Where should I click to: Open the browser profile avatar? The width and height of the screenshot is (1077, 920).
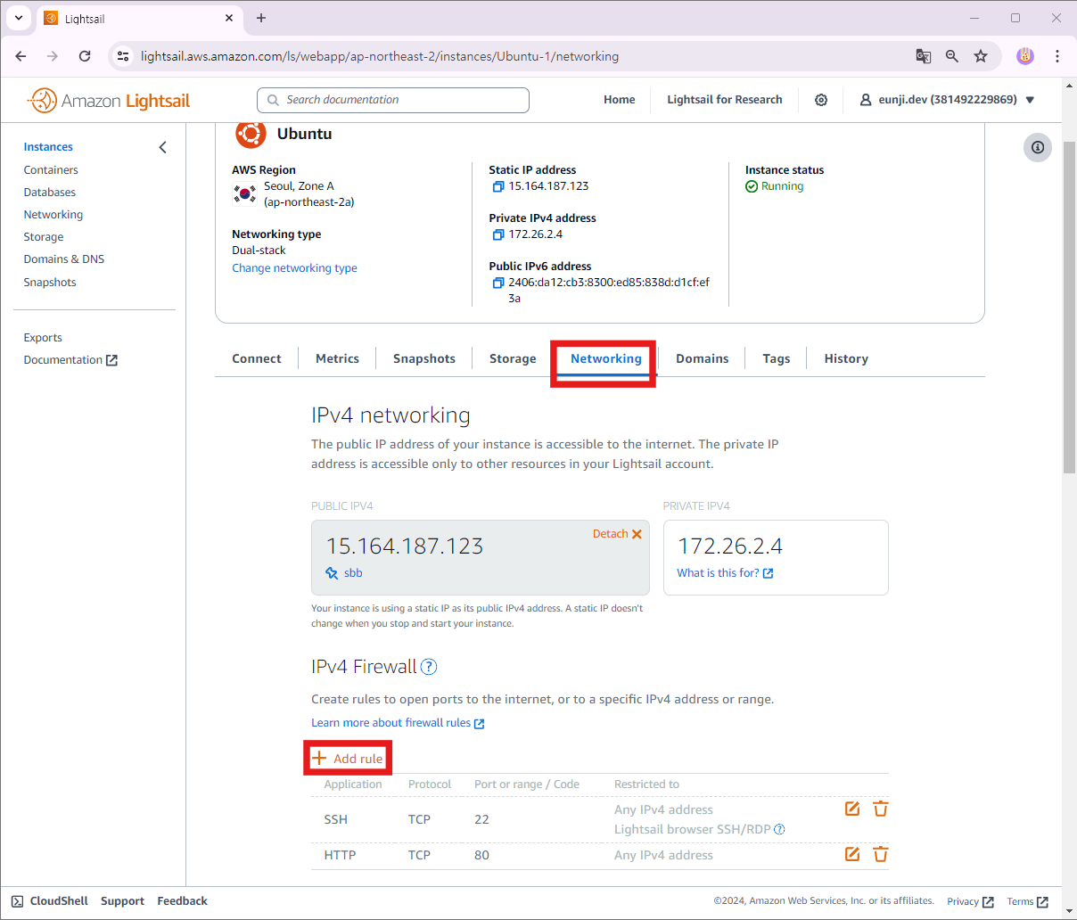click(x=1025, y=56)
